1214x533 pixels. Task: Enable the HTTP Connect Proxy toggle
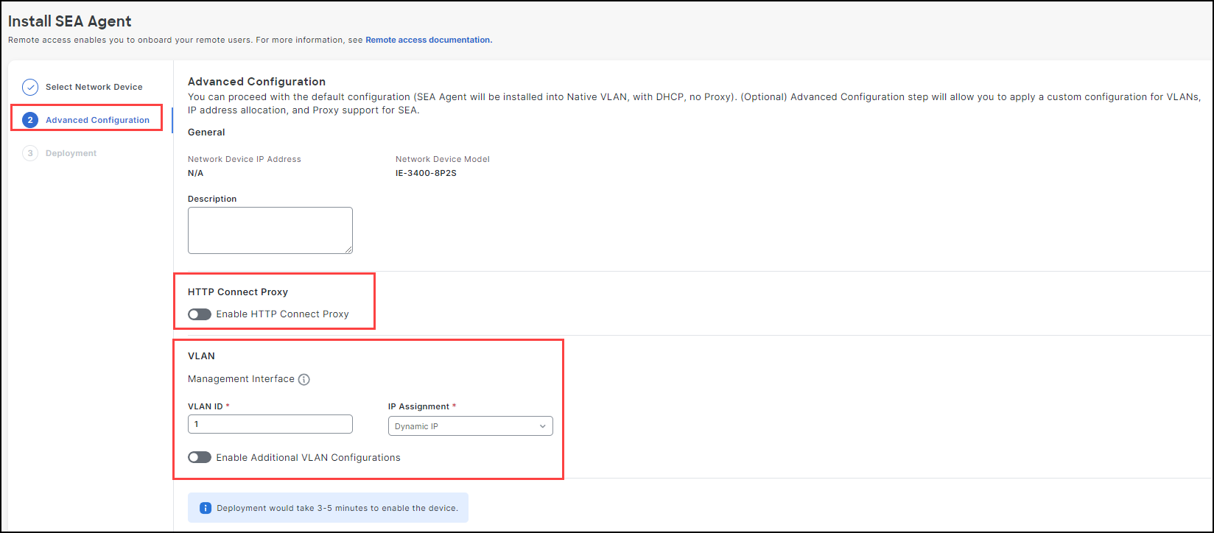(200, 314)
